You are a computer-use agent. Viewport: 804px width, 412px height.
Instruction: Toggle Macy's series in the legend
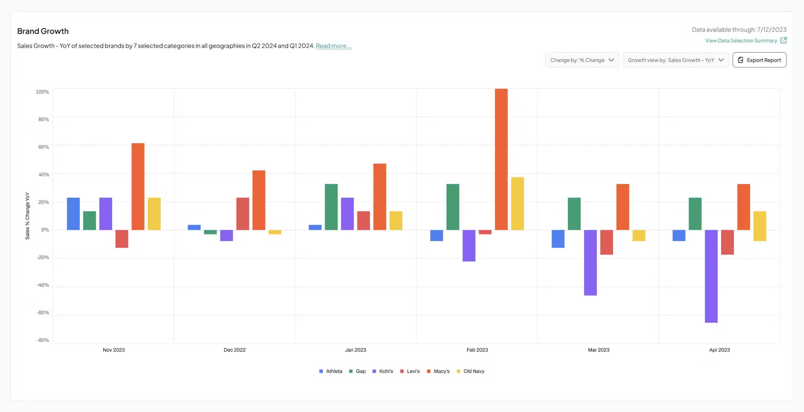(438, 371)
